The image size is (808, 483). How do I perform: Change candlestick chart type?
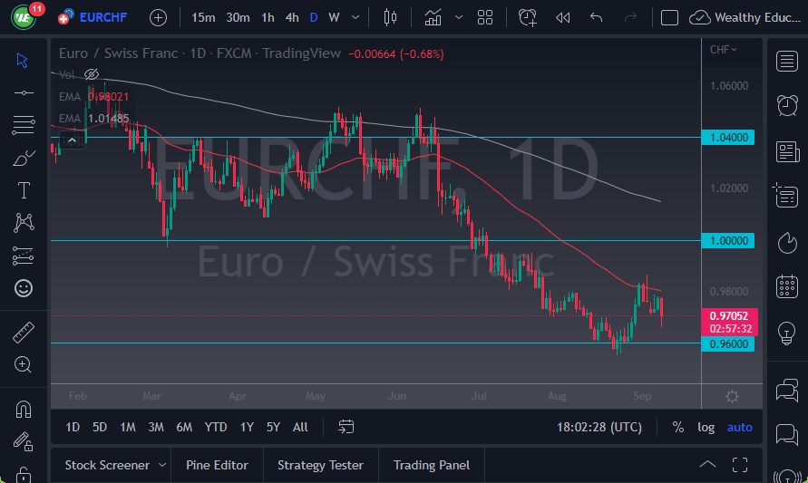click(x=390, y=17)
